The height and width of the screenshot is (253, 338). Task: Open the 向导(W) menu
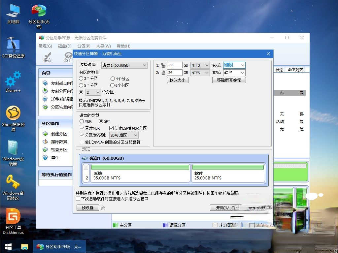[103, 46]
